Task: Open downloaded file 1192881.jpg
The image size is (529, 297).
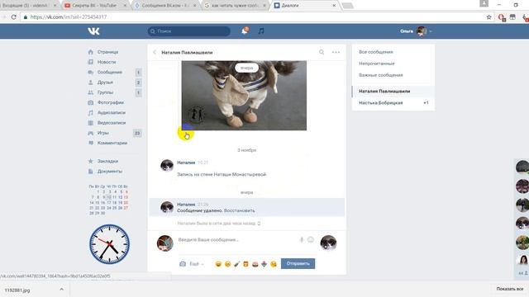Action: [x=17, y=290]
